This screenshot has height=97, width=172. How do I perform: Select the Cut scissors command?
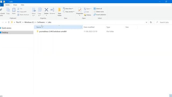[20, 9]
